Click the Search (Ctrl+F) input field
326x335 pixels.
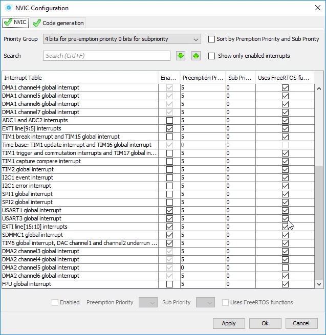click(x=106, y=56)
